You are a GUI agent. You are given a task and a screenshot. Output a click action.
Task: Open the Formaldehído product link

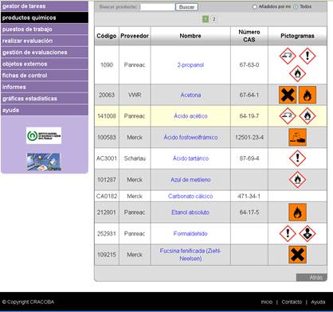tap(190, 233)
